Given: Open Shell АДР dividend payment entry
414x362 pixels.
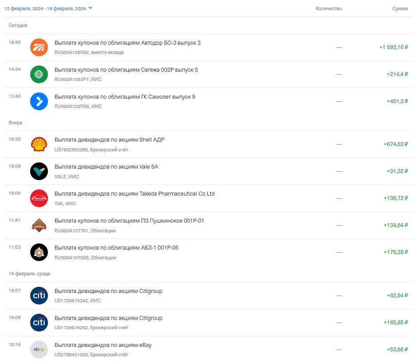Looking at the screenshot, I should [209, 144].
